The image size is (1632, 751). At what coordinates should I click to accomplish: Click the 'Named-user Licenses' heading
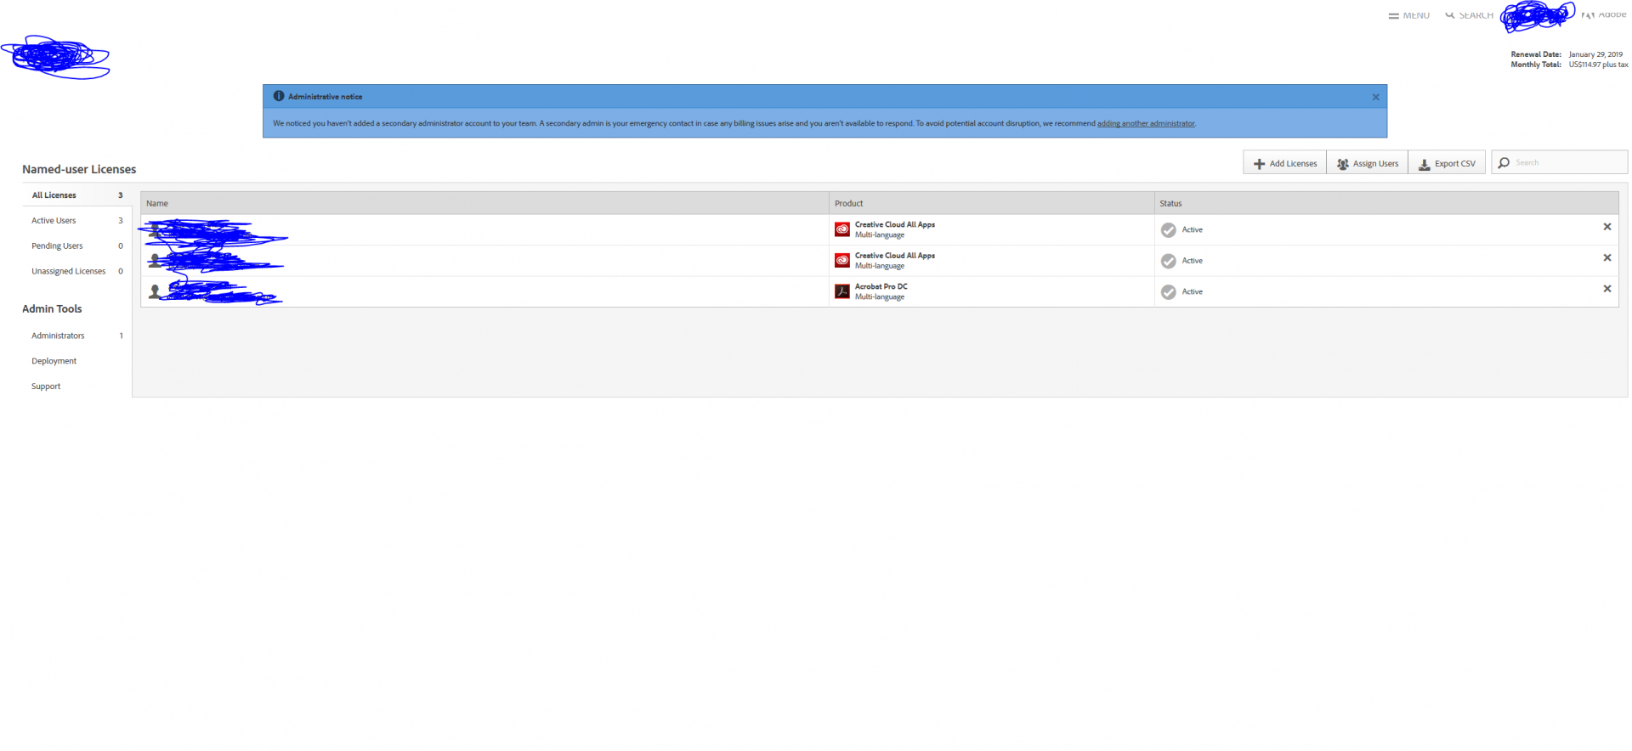point(79,169)
